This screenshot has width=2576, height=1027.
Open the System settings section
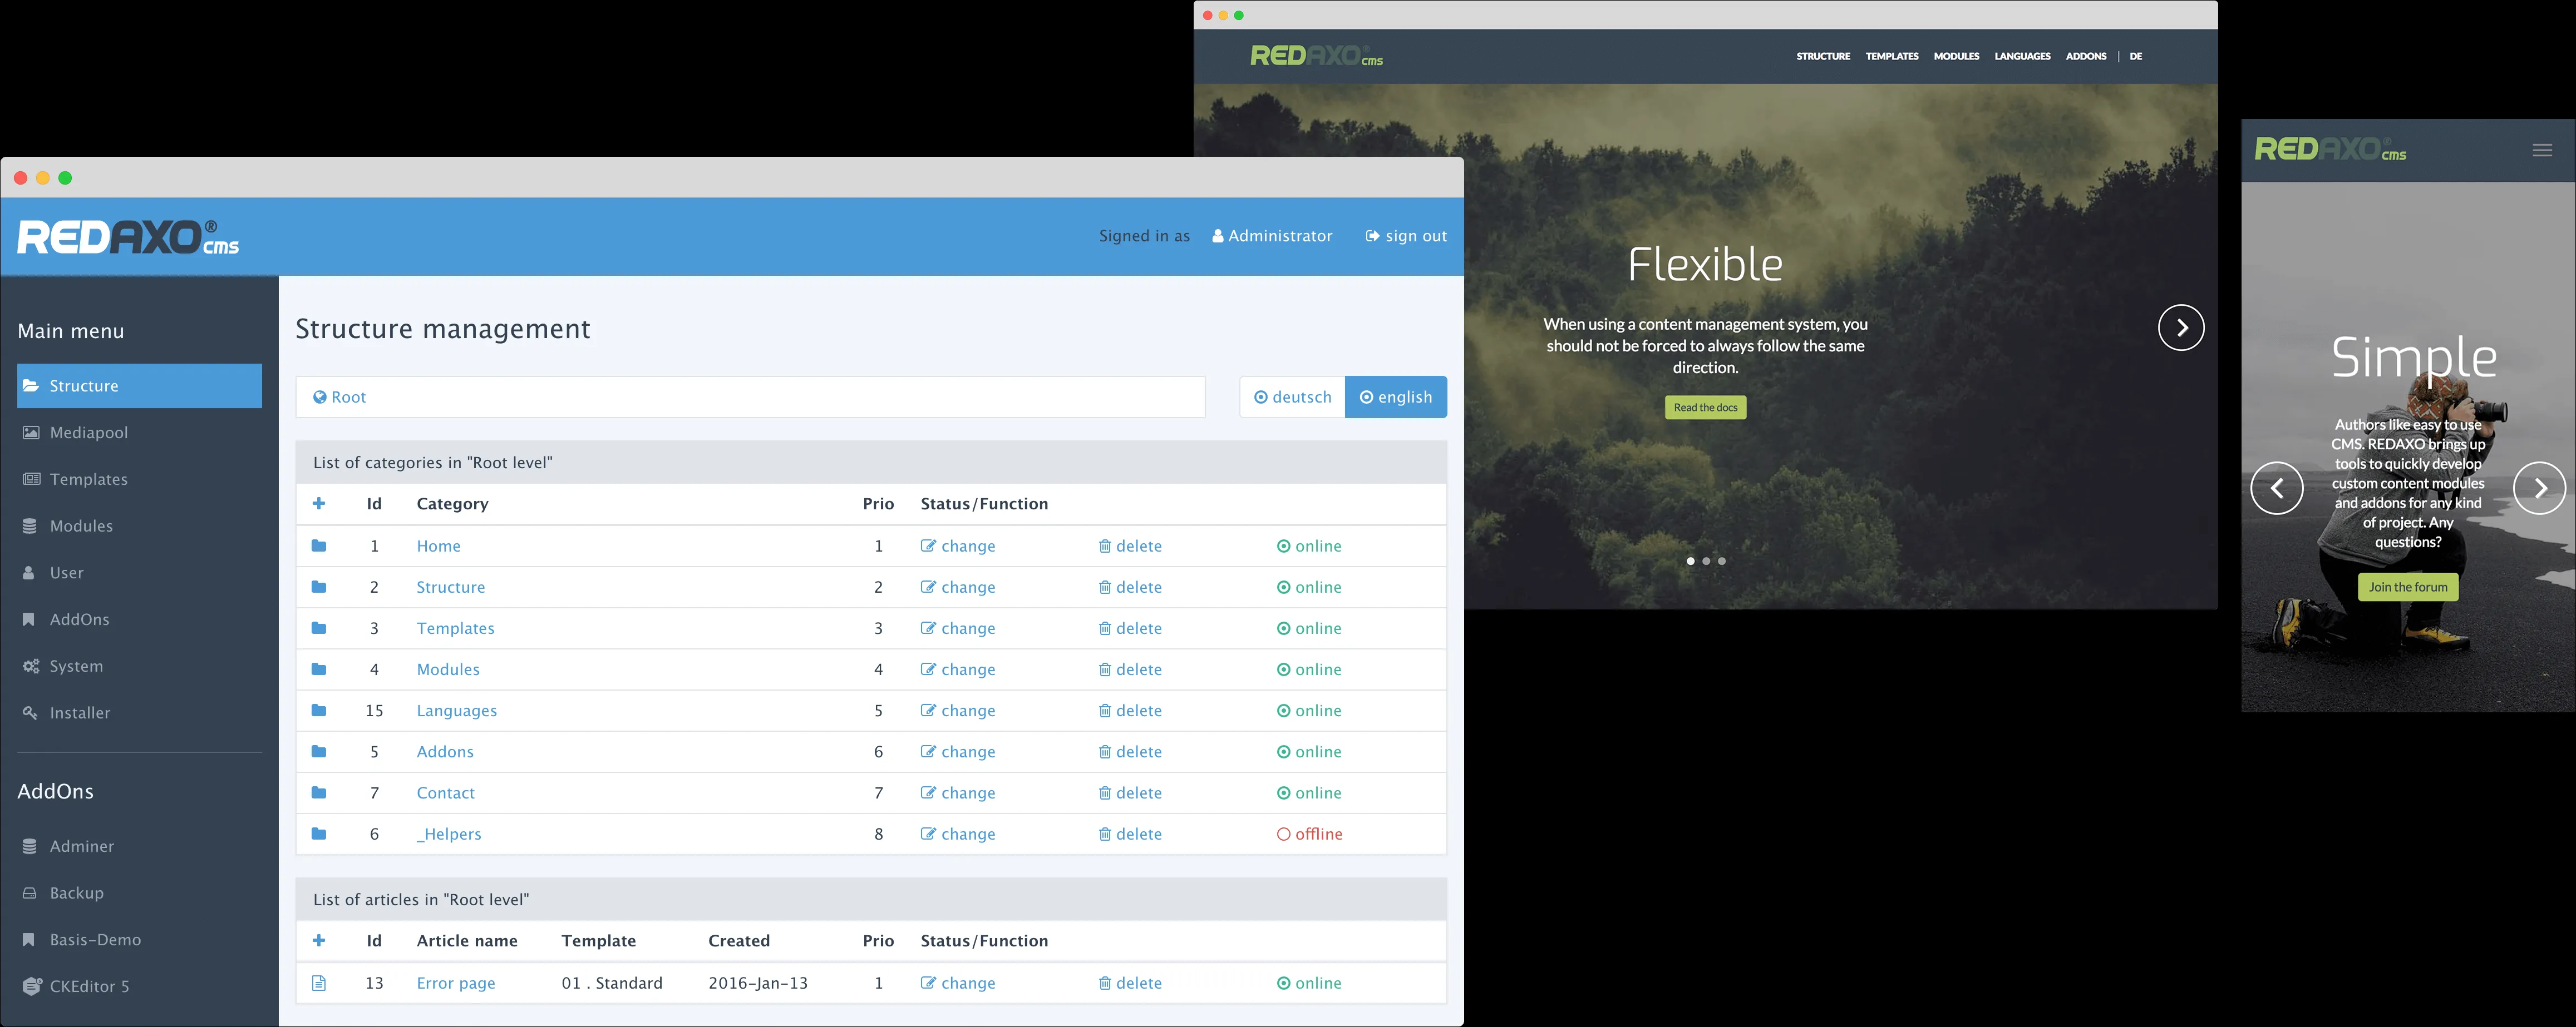click(x=76, y=666)
